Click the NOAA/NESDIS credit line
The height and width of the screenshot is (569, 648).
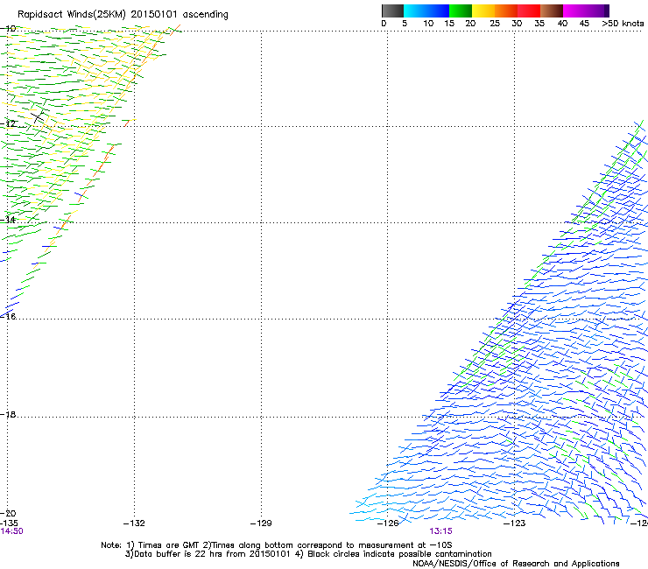[516, 564]
